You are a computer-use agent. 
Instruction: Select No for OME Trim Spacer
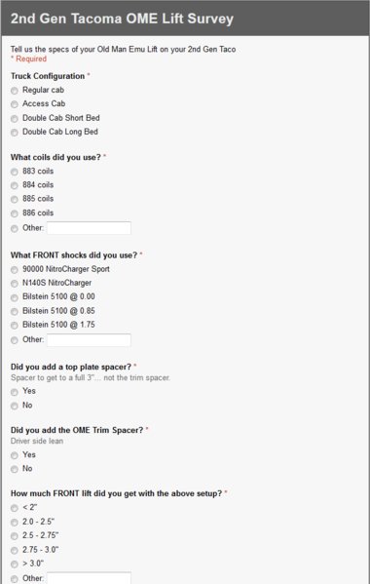15,469
